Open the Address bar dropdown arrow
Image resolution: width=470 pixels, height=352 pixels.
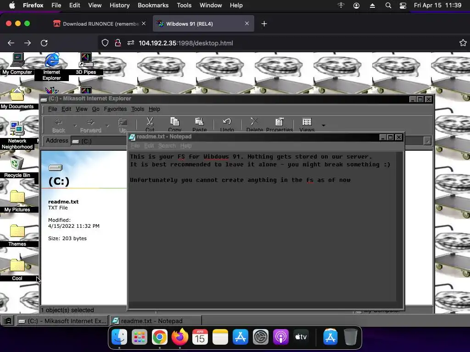[427, 141]
